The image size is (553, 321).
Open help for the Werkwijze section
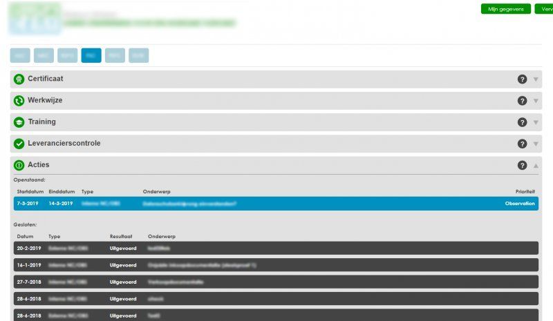pos(522,101)
